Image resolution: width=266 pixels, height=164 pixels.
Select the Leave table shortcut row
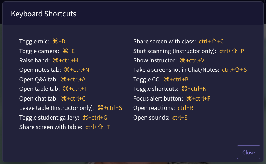tap(71, 108)
